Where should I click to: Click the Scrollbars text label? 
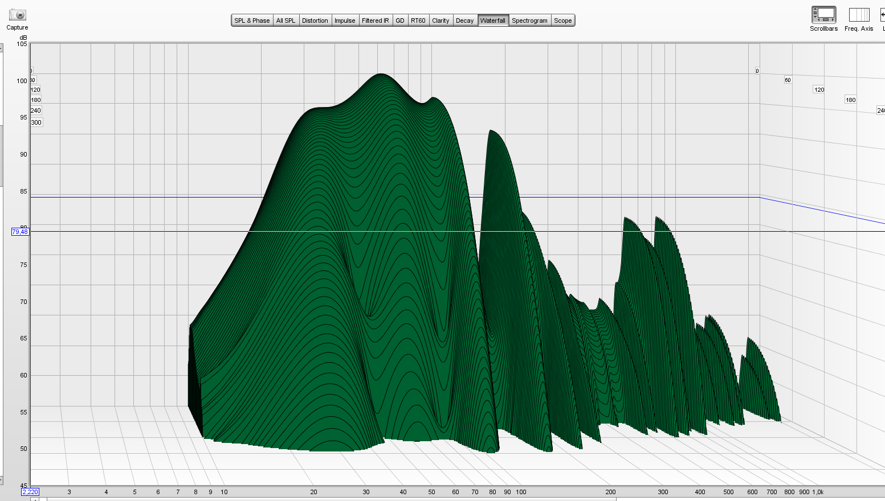coord(823,28)
